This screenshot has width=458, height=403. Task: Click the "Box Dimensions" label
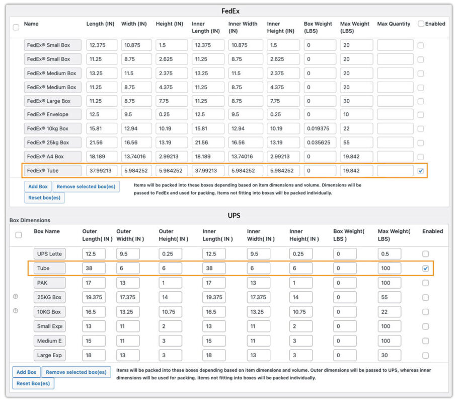(30, 220)
